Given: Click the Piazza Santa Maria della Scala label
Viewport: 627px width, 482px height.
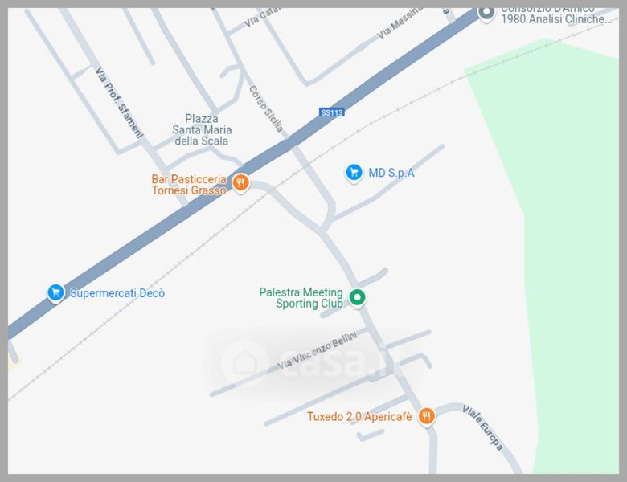Looking at the screenshot, I should [202, 129].
